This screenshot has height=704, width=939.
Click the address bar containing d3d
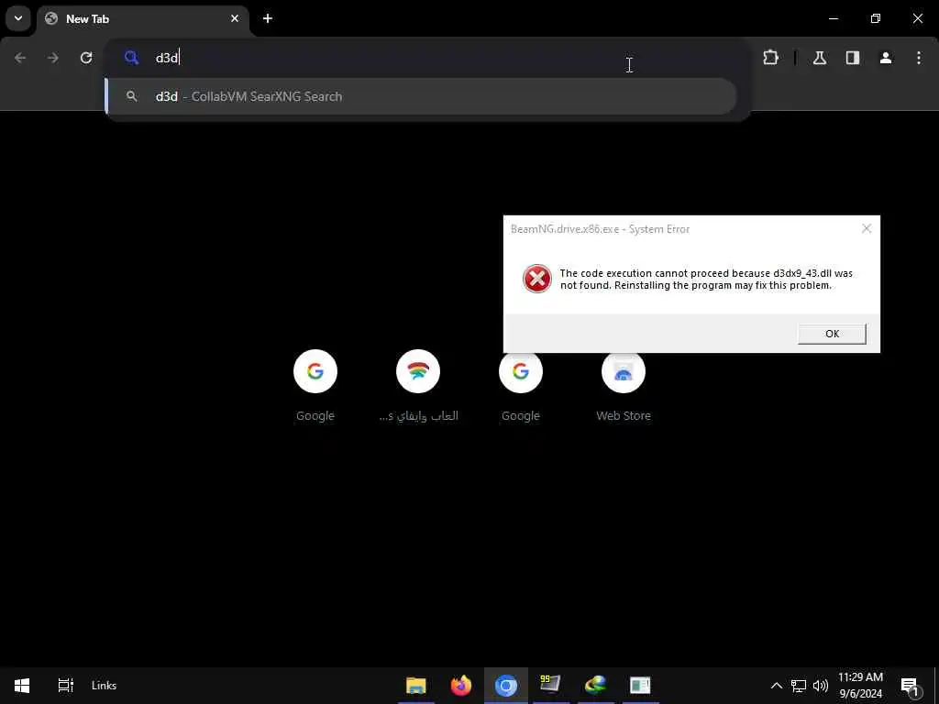coord(428,58)
